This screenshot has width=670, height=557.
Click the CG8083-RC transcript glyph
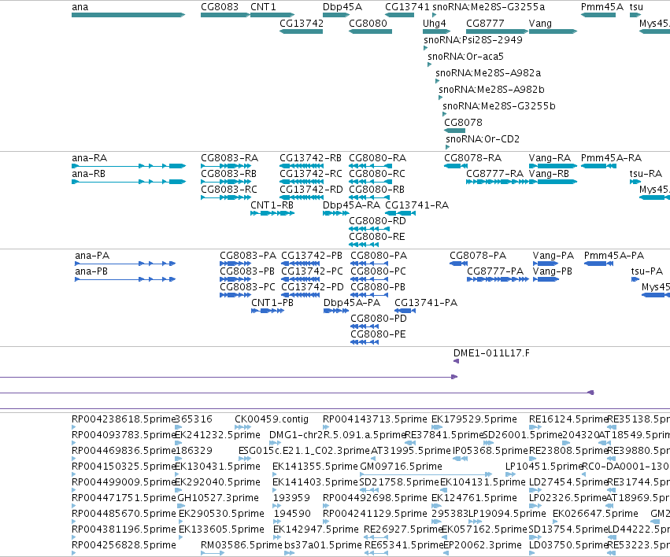click(226, 197)
